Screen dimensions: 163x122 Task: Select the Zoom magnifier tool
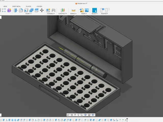[78, 115]
